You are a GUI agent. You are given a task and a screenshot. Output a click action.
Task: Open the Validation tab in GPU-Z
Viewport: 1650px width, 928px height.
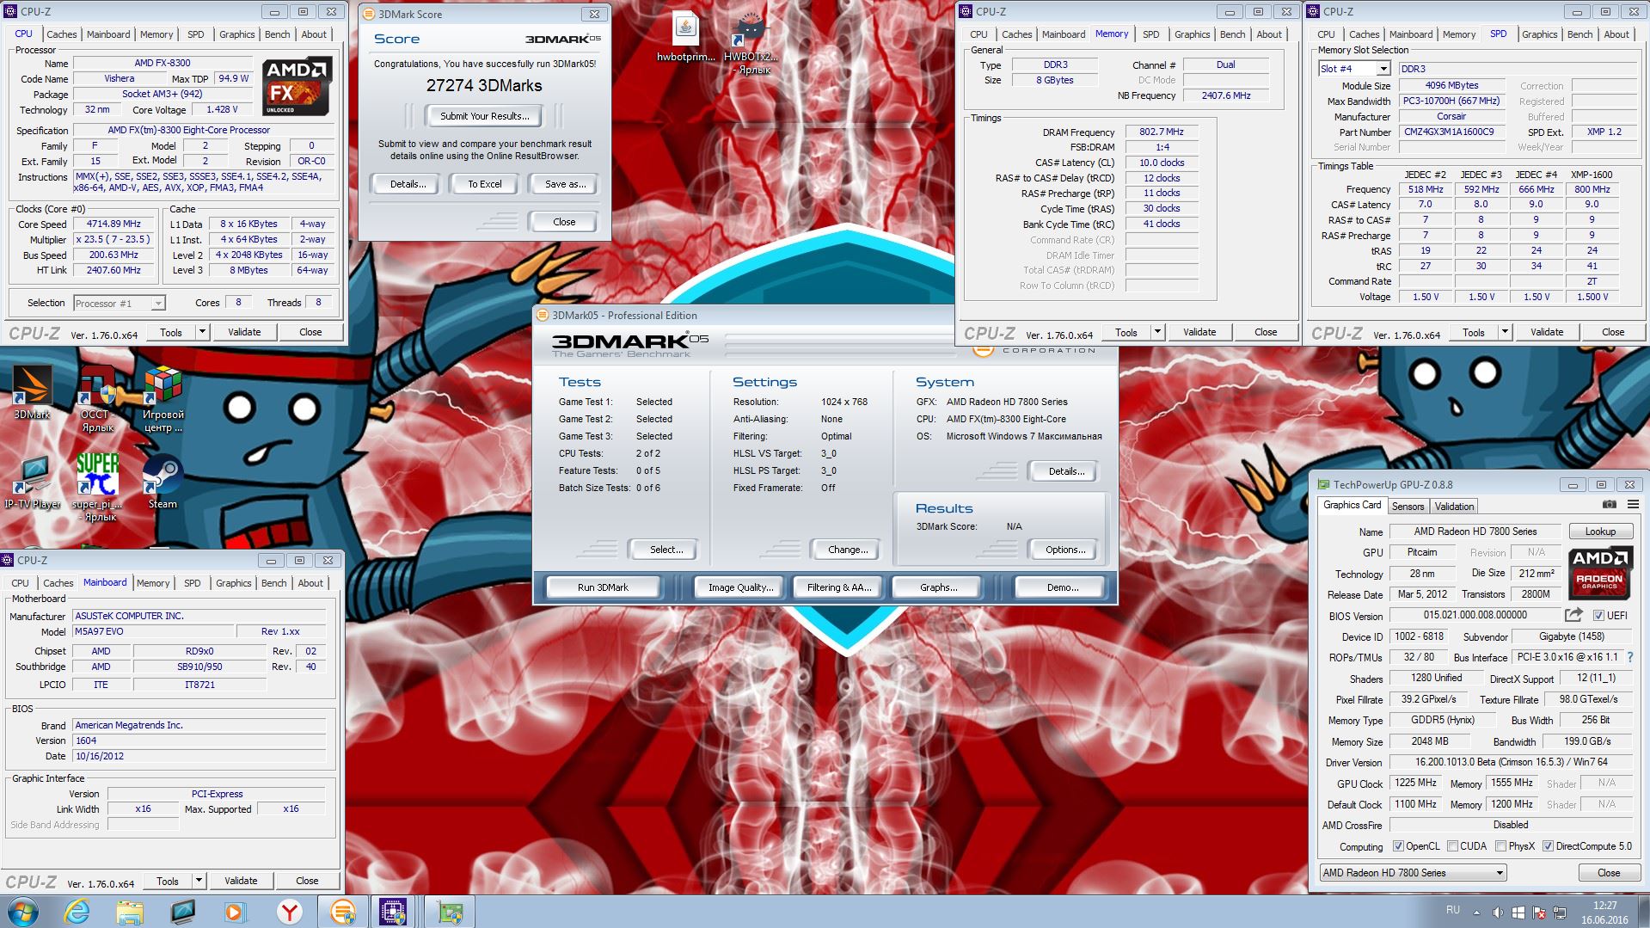pyautogui.click(x=1454, y=507)
